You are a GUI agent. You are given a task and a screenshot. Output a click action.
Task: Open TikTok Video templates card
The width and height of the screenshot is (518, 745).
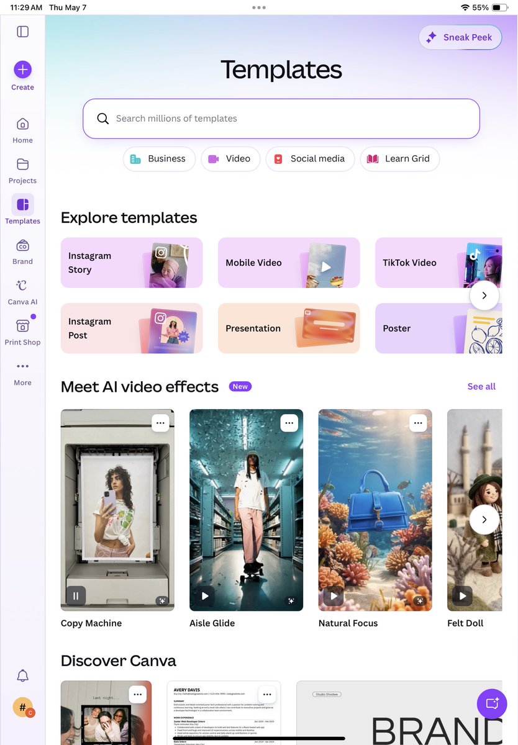pos(438,263)
